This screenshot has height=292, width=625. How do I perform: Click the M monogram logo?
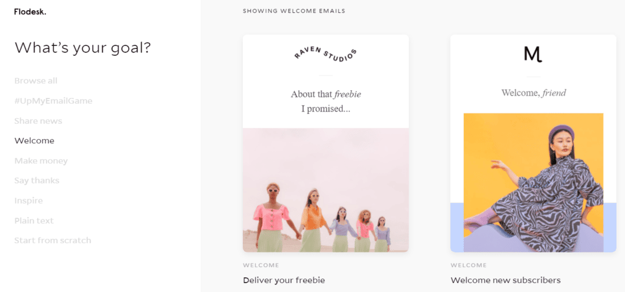click(533, 54)
